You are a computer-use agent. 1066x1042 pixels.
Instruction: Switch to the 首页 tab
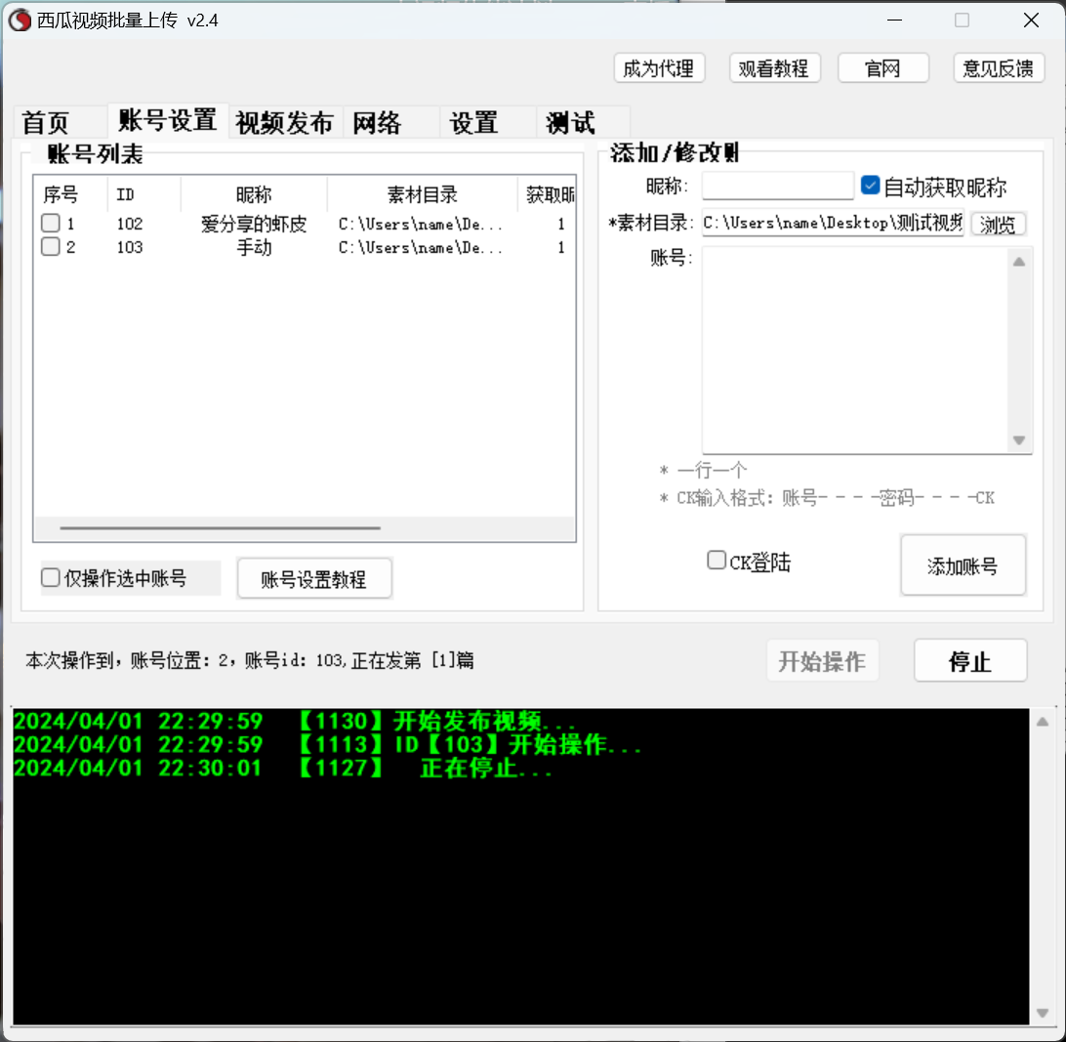coord(46,123)
